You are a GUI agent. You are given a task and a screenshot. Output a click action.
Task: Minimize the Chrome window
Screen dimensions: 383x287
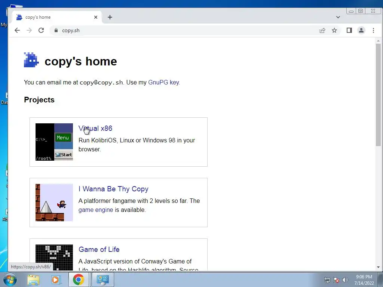[351, 11]
